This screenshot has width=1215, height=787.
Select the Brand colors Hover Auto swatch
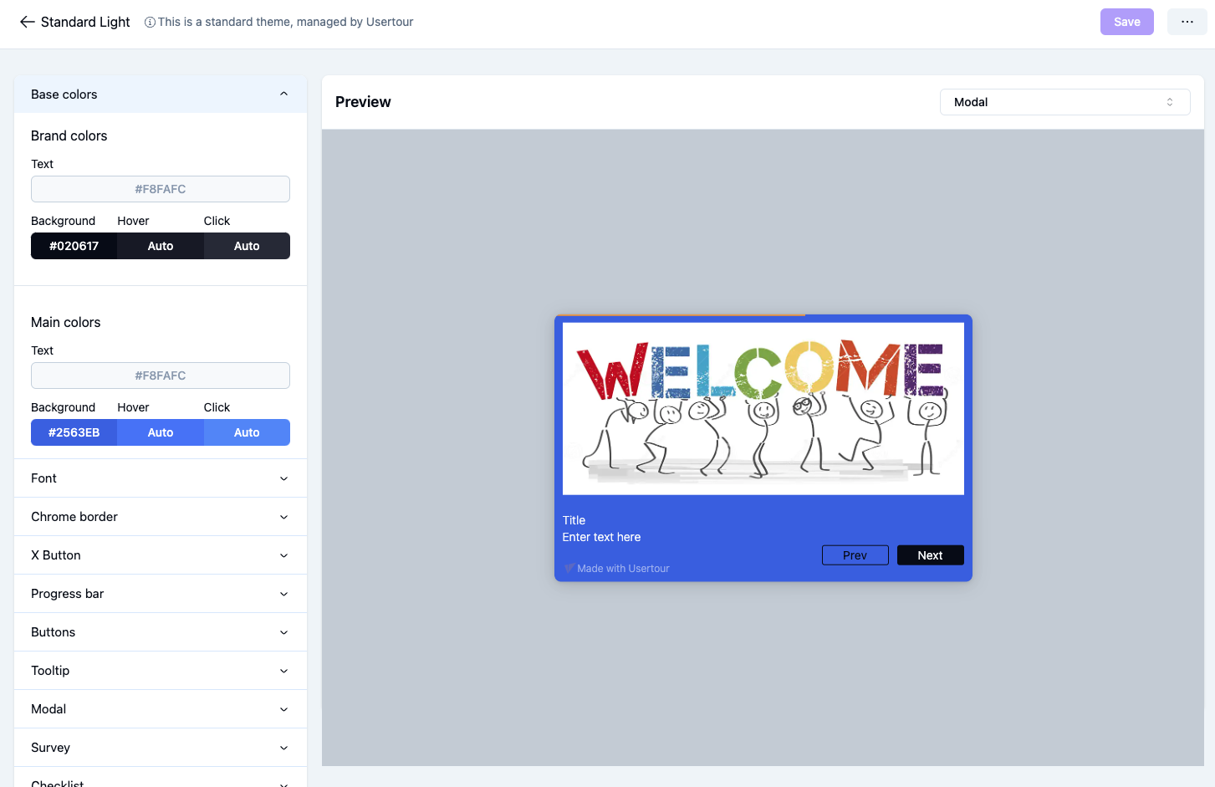coord(161,246)
